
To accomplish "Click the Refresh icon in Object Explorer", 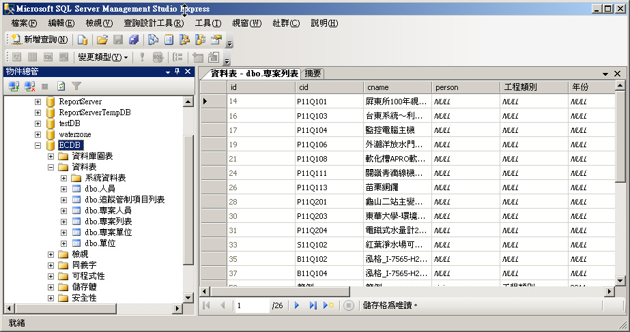I will [x=61, y=86].
